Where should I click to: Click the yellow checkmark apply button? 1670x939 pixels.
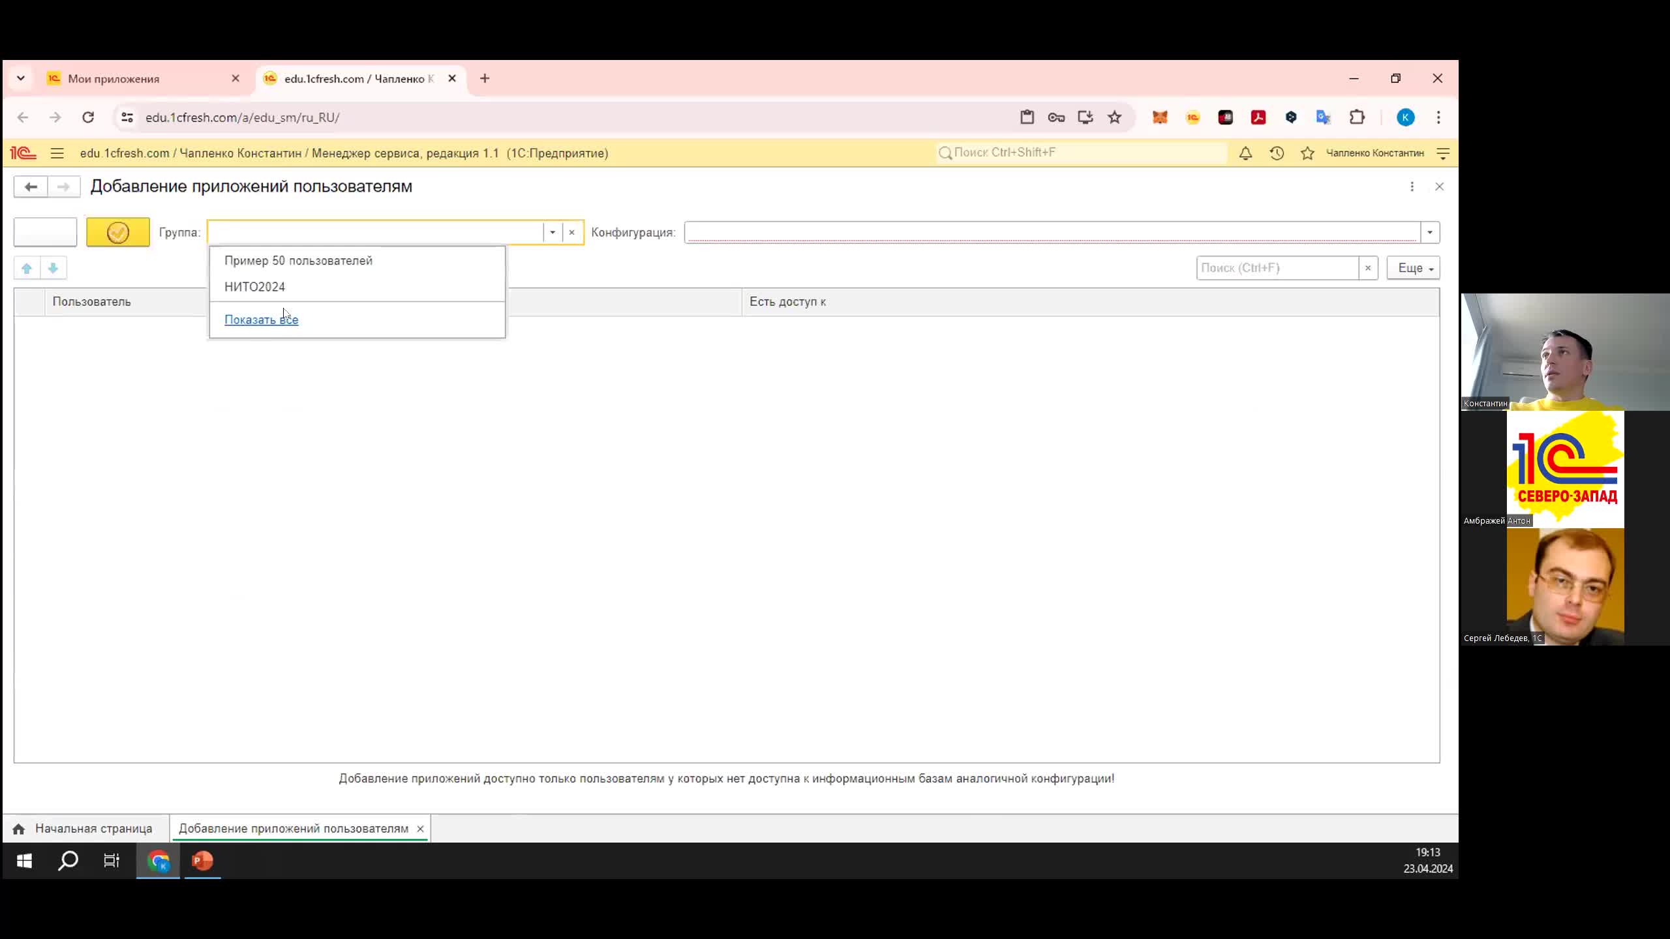coord(118,232)
